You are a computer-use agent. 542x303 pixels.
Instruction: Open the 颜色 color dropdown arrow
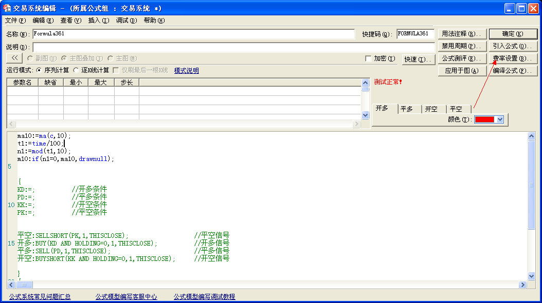(500, 119)
